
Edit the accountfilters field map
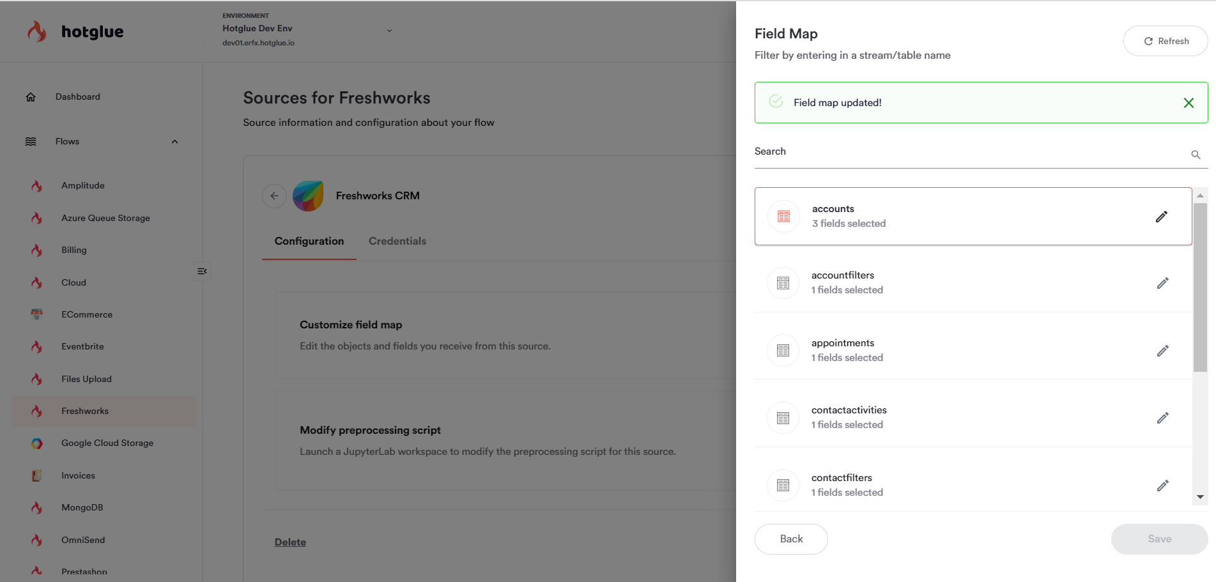tap(1162, 283)
